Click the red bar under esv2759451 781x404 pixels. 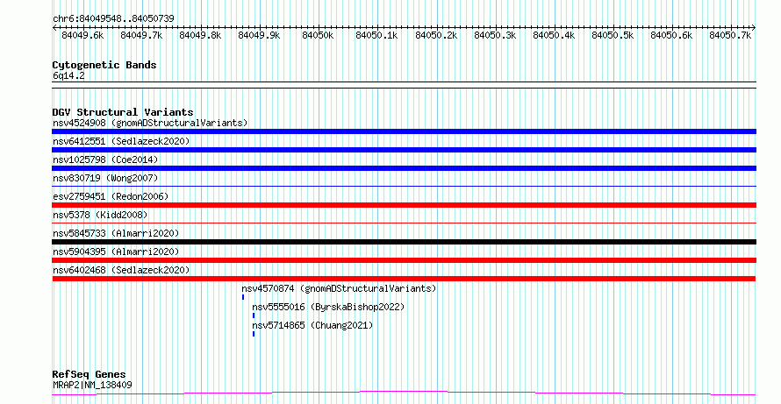pos(404,205)
